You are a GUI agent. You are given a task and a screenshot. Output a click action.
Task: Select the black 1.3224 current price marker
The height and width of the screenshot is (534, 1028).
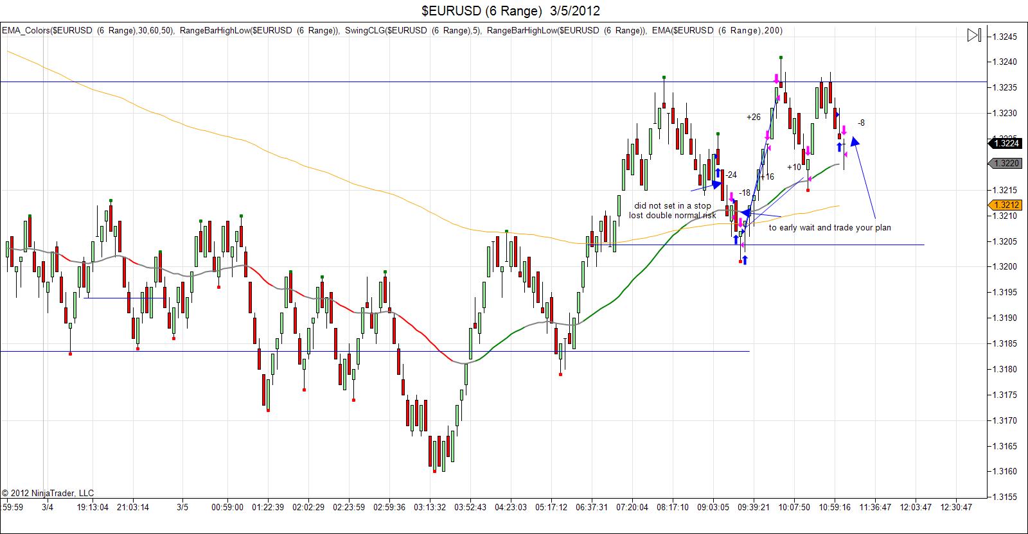tap(1004, 144)
